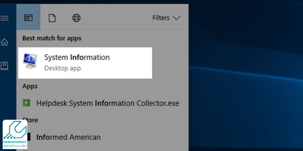
Task: Switch to the Web filter globe icon
Action: coord(77,18)
